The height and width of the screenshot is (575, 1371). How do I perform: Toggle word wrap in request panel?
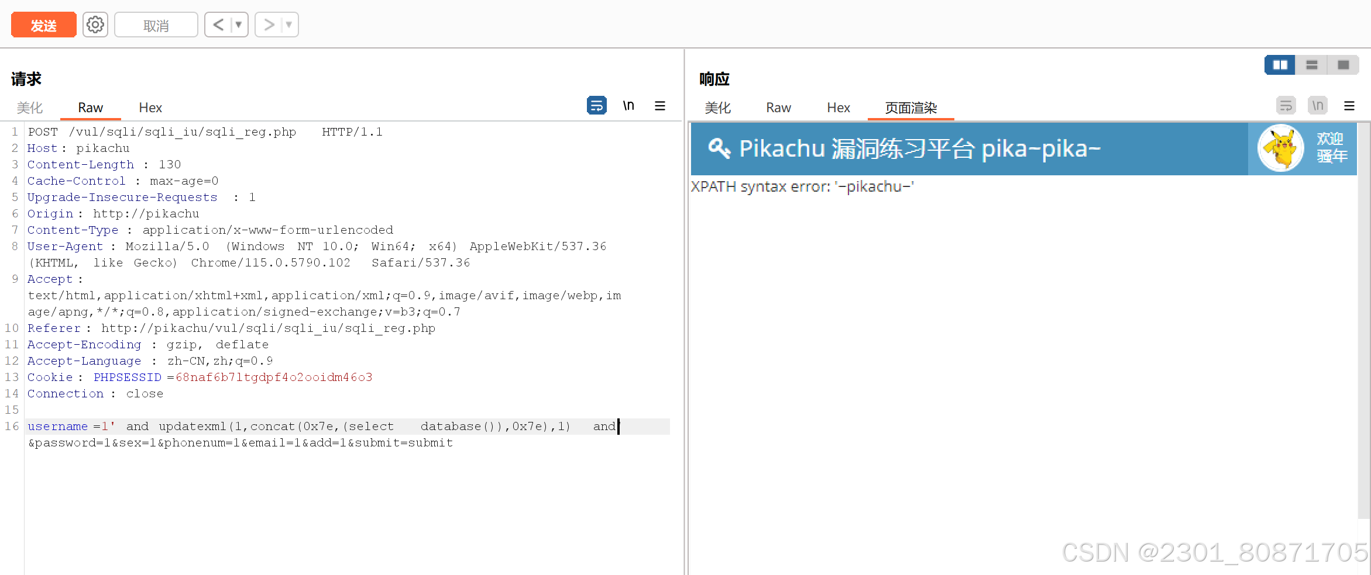(x=597, y=106)
